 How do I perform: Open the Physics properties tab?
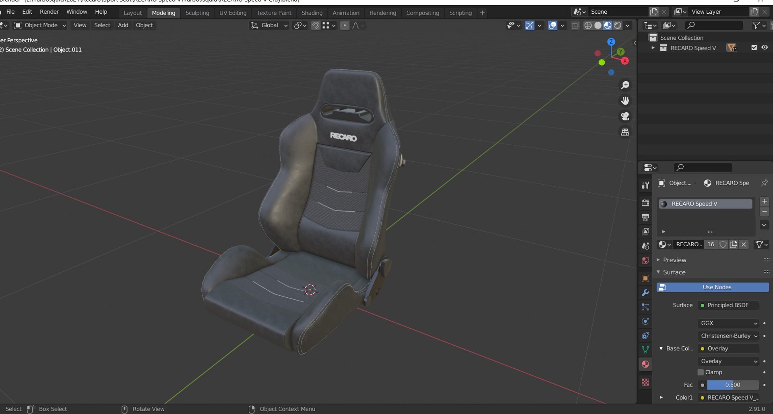645,321
